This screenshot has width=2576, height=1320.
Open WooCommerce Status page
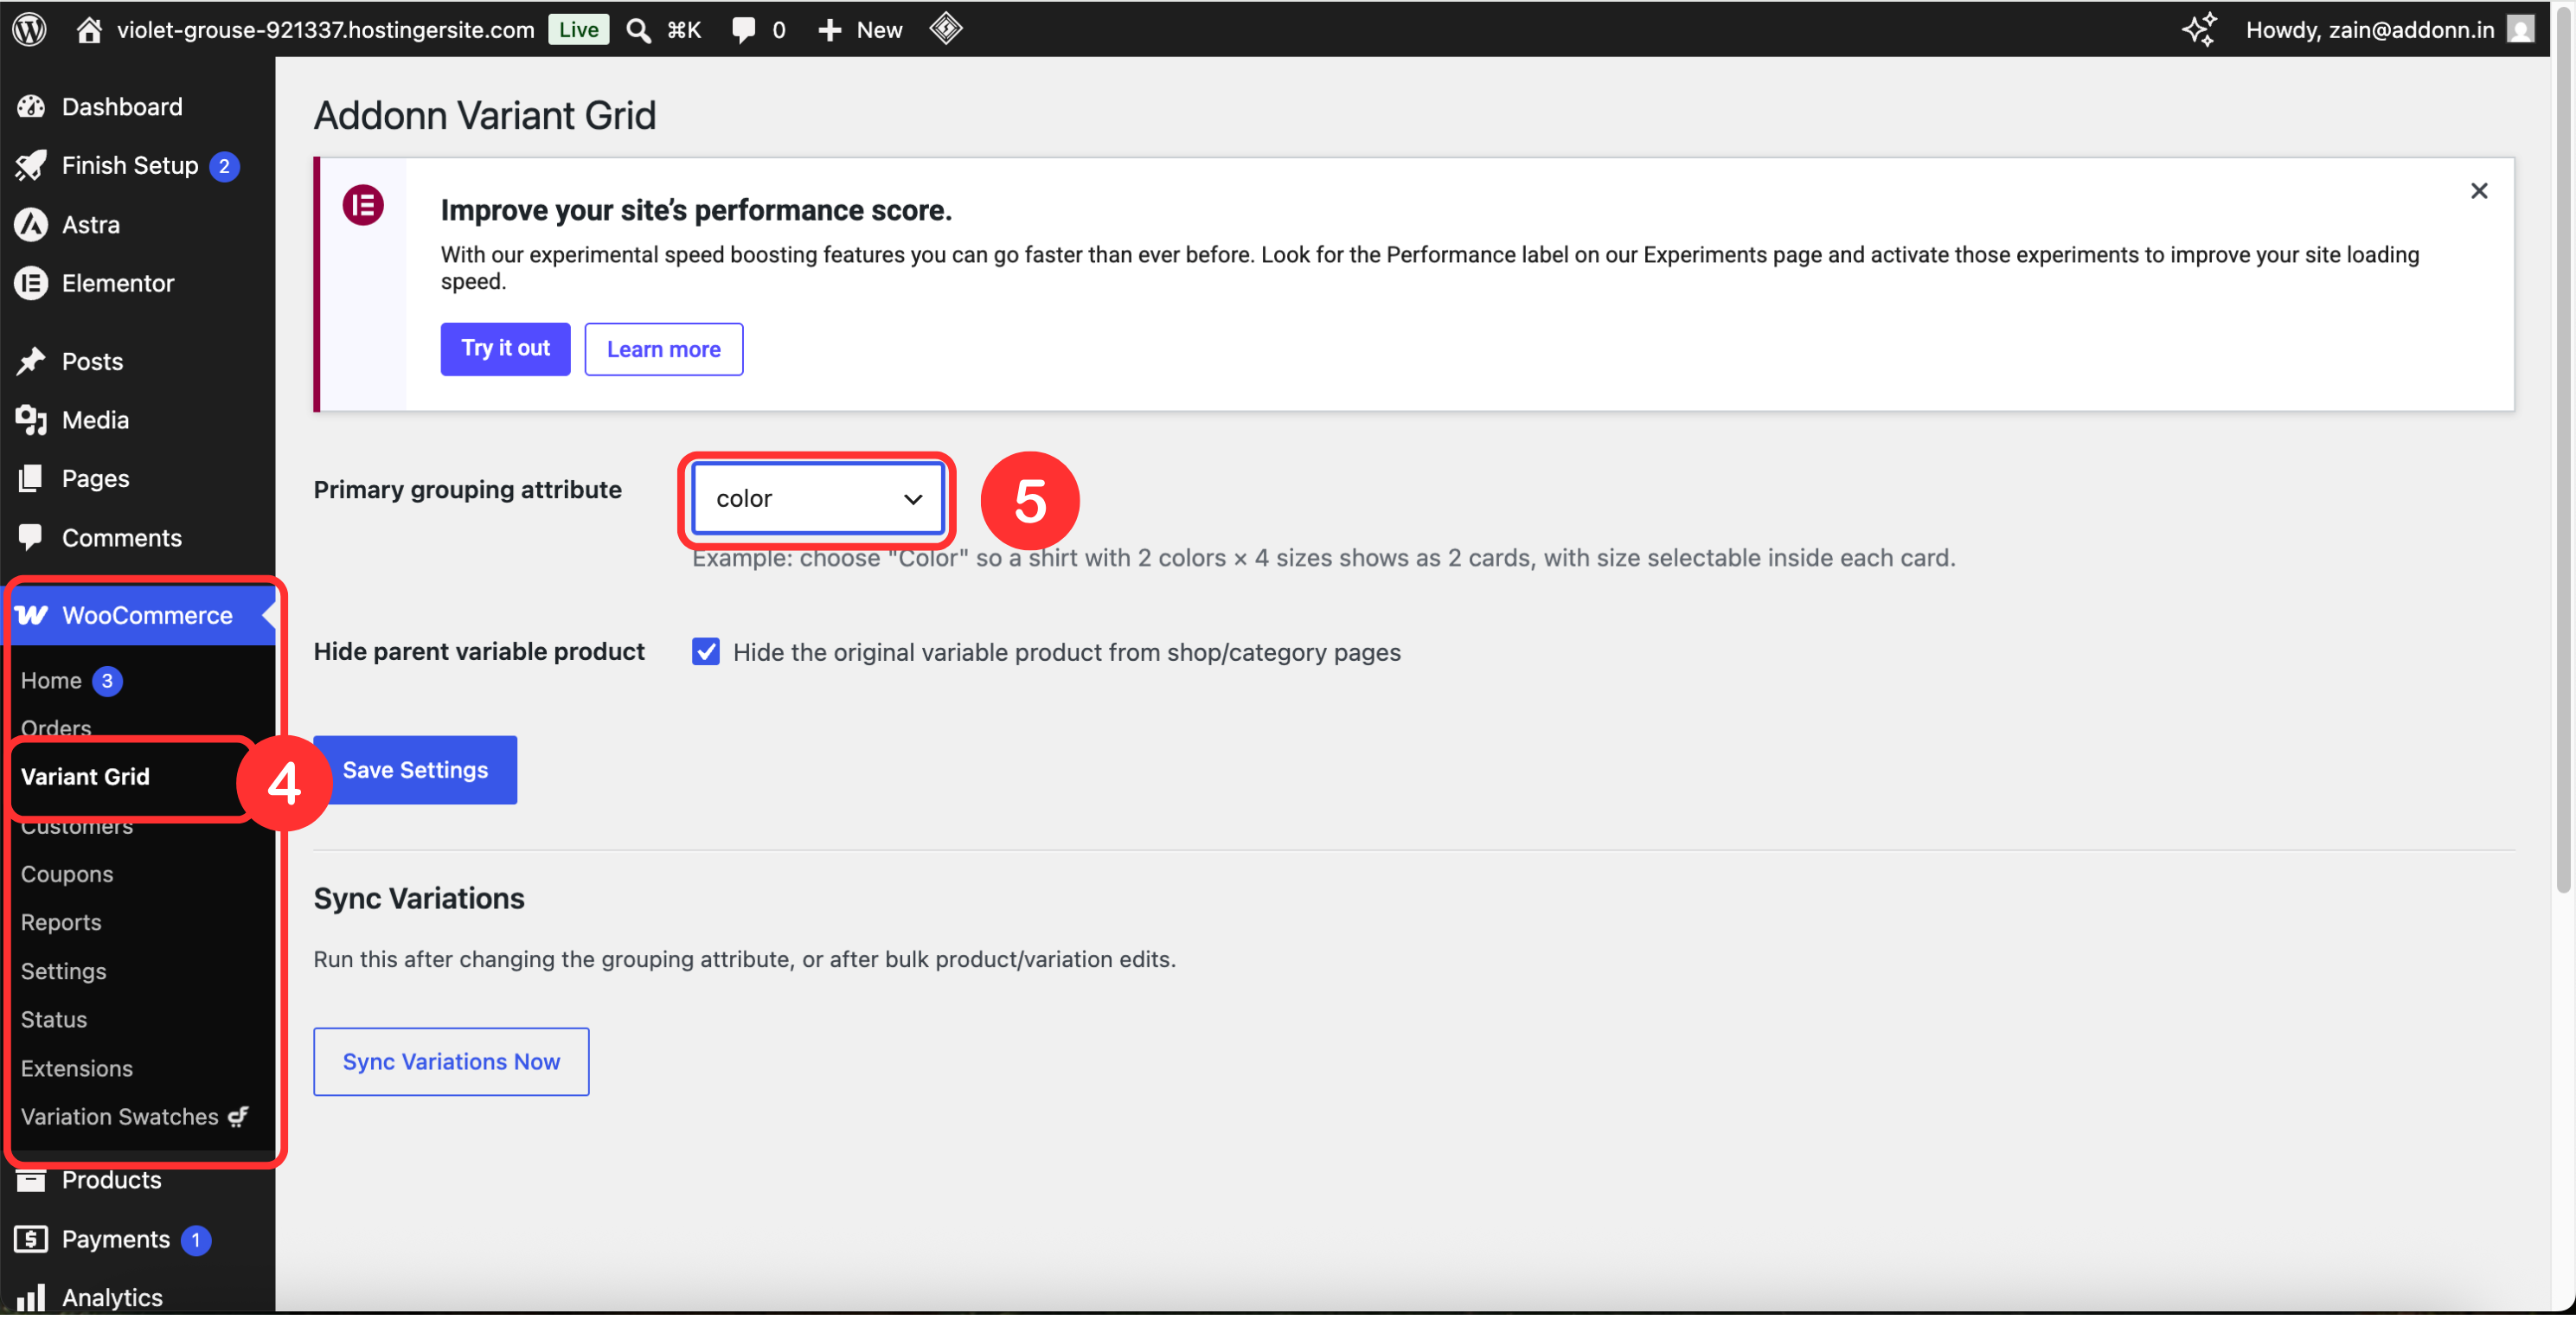(x=54, y=1019)
